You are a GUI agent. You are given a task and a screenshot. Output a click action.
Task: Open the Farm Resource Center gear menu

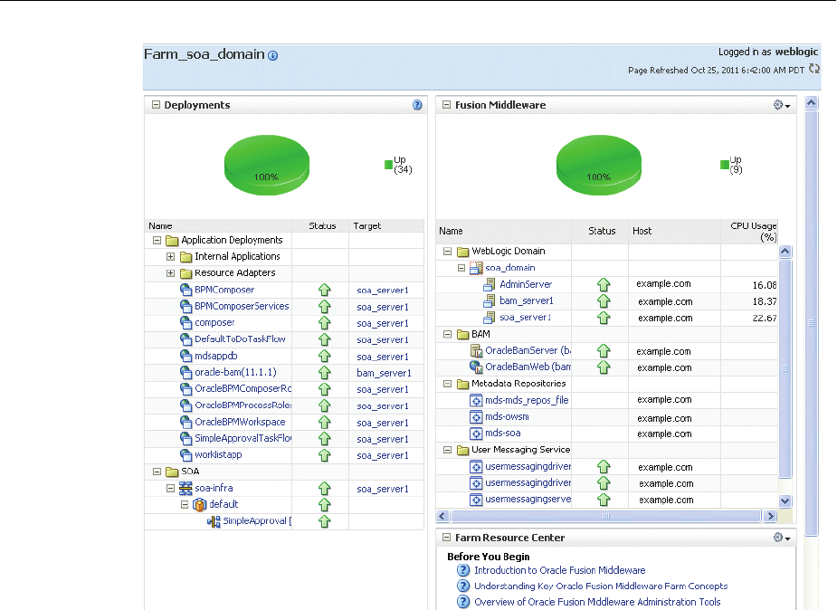[782, 538]
